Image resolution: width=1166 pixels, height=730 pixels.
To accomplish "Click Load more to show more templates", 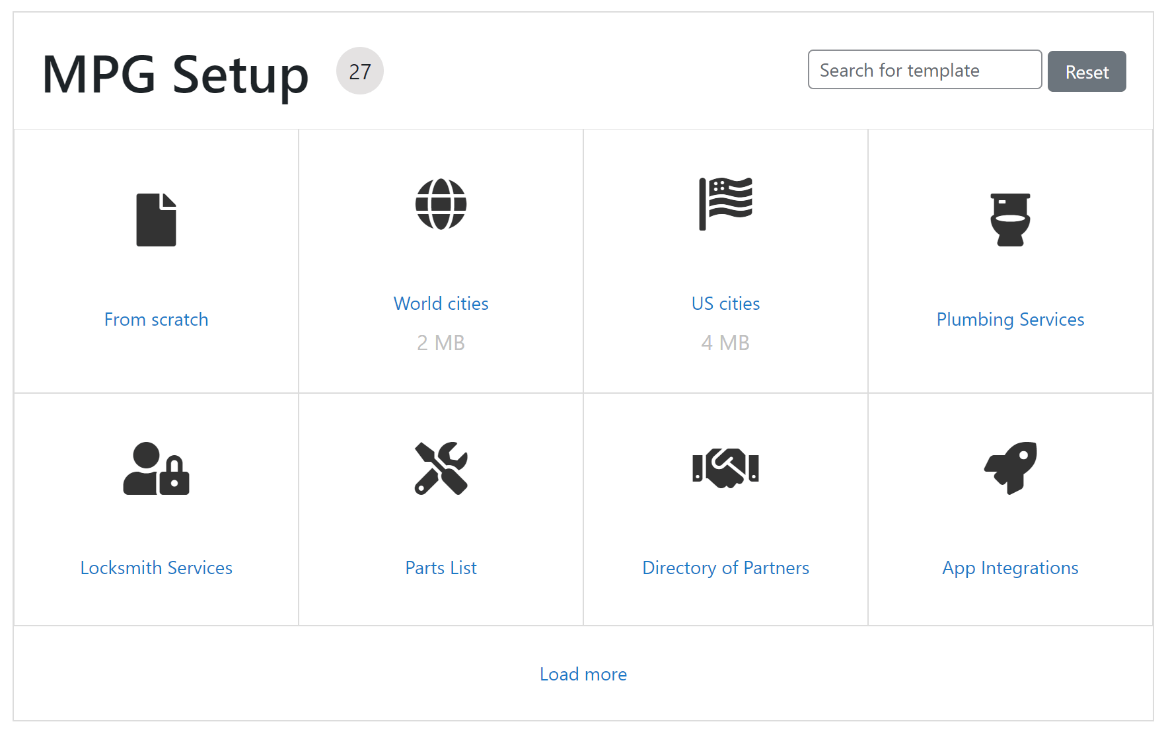I will point(583,675).
